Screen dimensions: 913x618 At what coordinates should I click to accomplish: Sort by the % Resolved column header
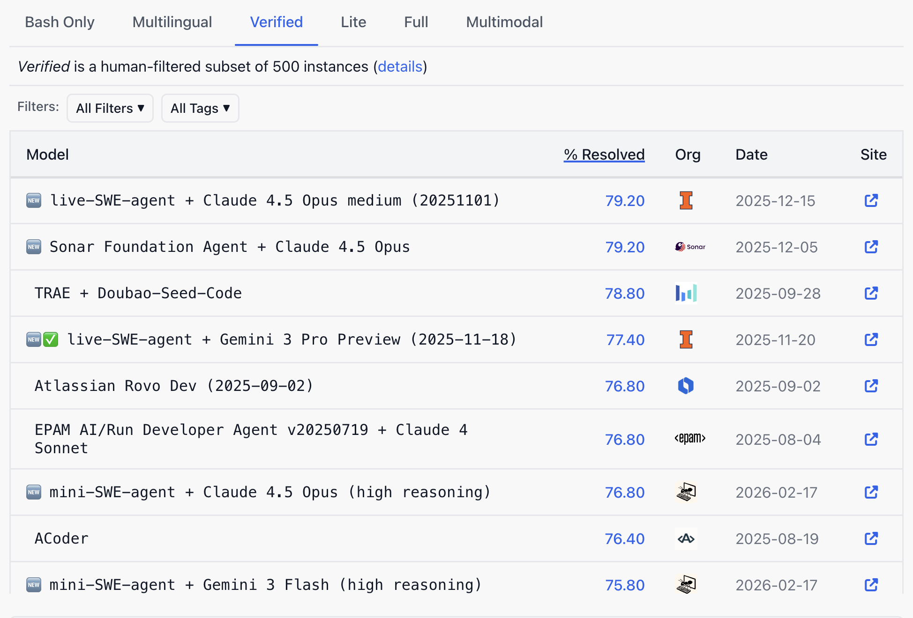point(604,154)
